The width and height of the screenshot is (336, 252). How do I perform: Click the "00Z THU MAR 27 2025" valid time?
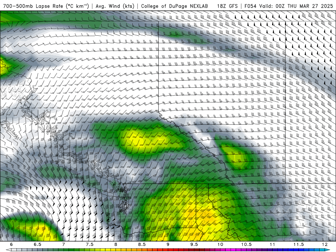click(304, 6)
